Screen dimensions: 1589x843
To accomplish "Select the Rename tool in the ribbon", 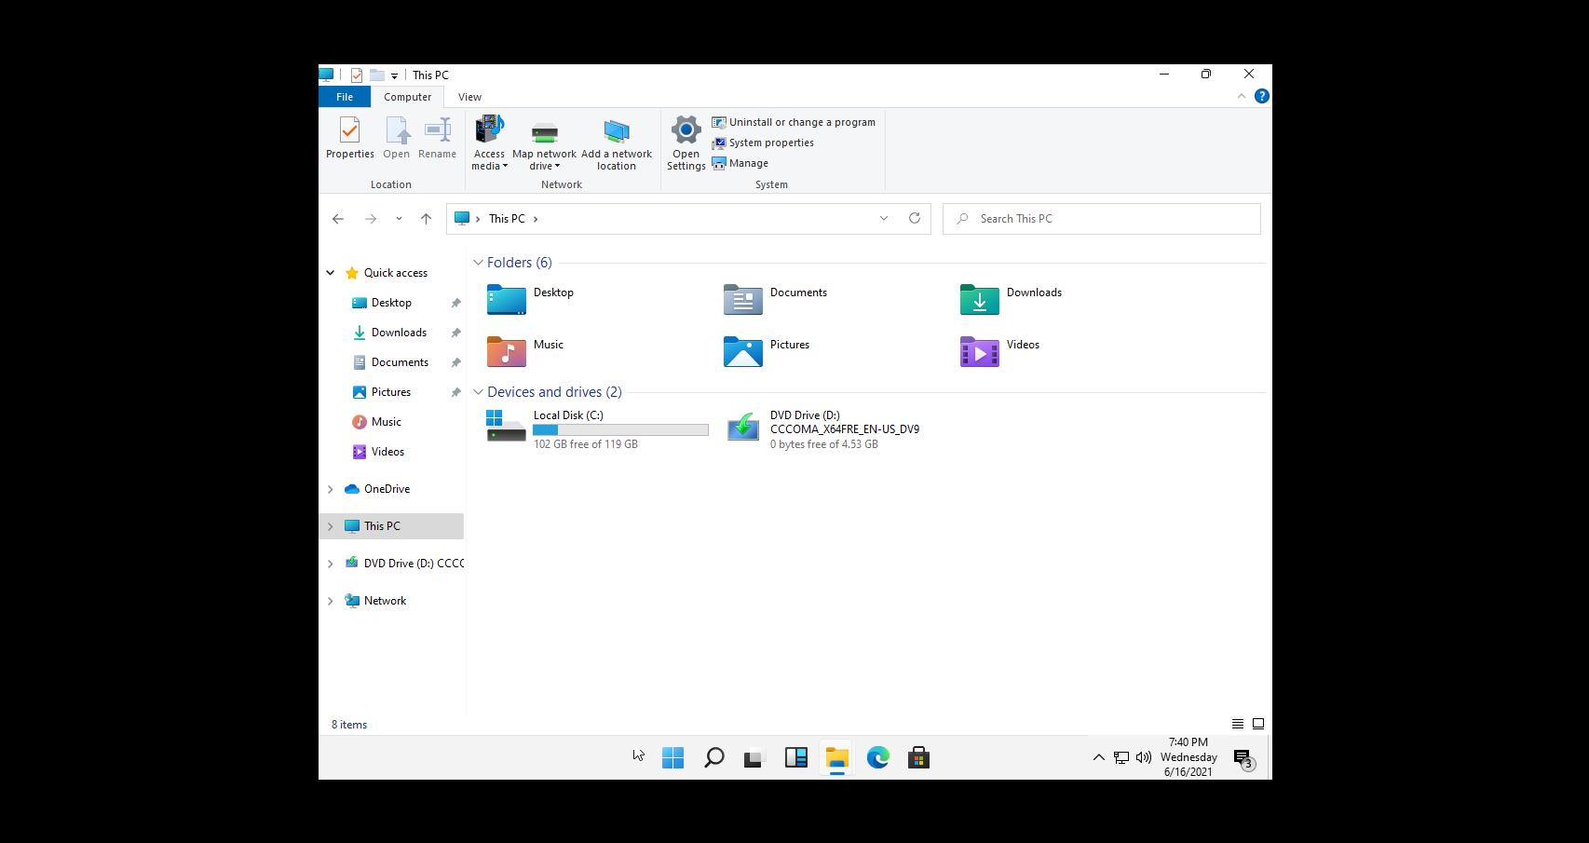I will click(437, 138).
